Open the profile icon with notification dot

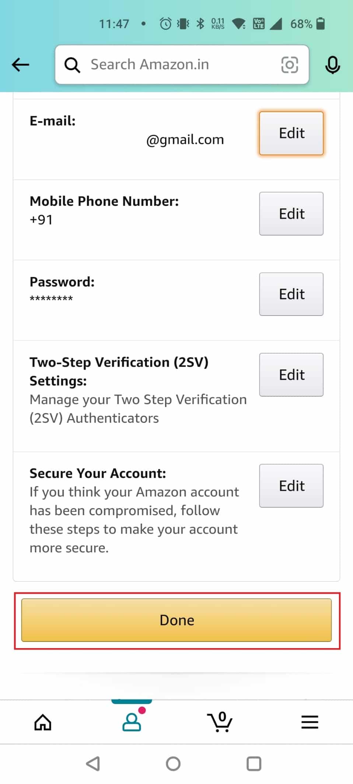(x=132, y=722)
